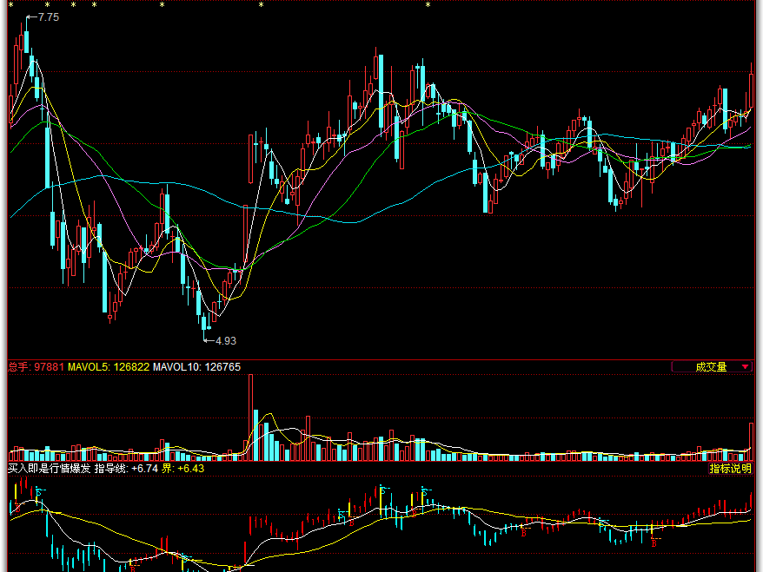Select the MAVOL10: 126765 value
This screenshot has width=763, height=572.
[196, 367]
